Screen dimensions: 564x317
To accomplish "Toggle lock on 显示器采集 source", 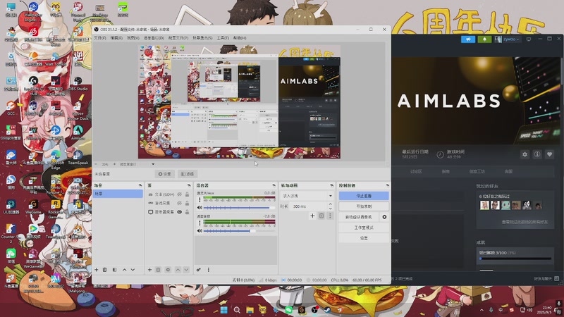I will click(x=187, y=212).
